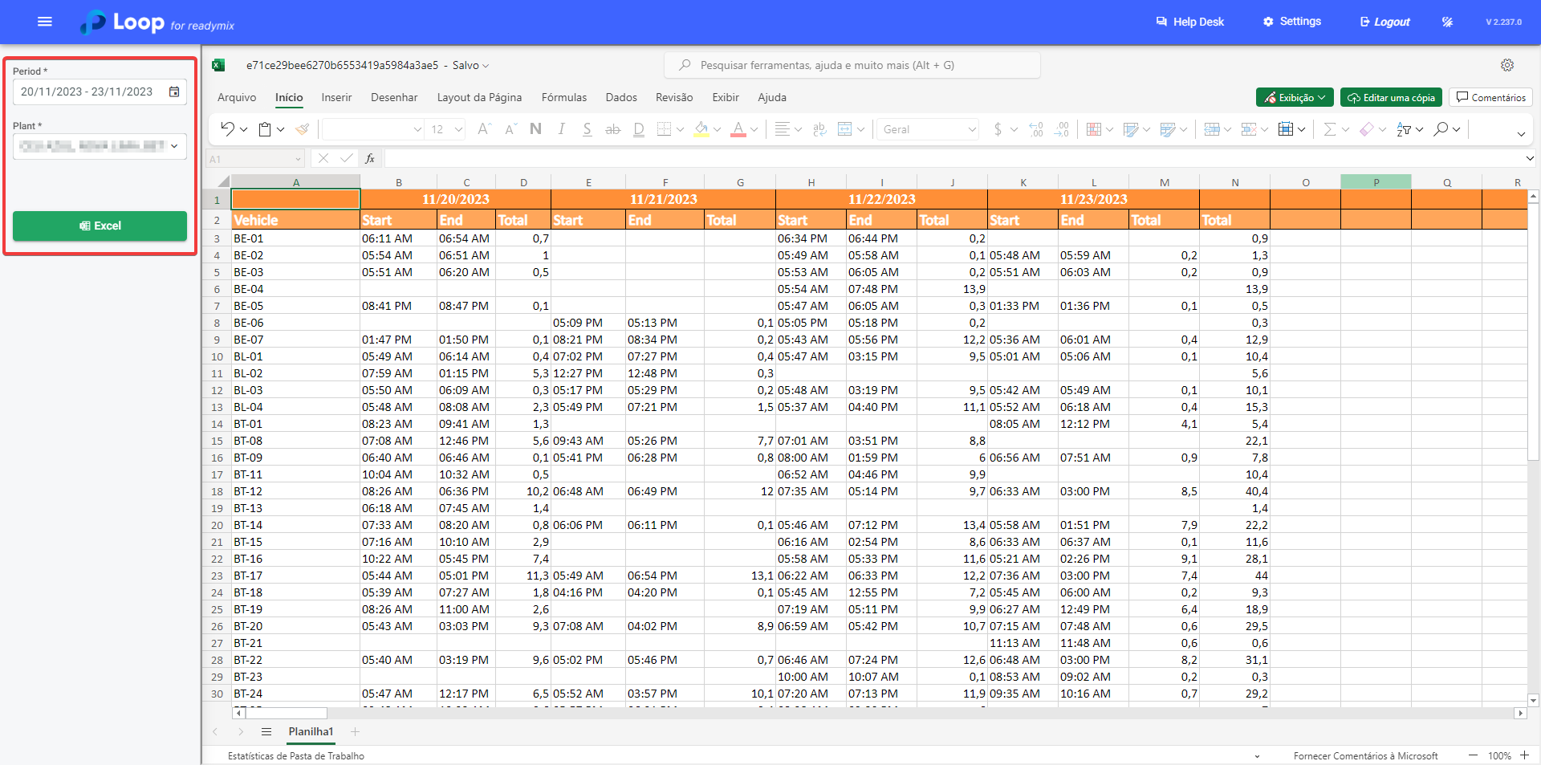The width and height of the screenshot is (1541, 765).
Task: Click the Undo icon in the ribbon
Action: tap(228, 129)
